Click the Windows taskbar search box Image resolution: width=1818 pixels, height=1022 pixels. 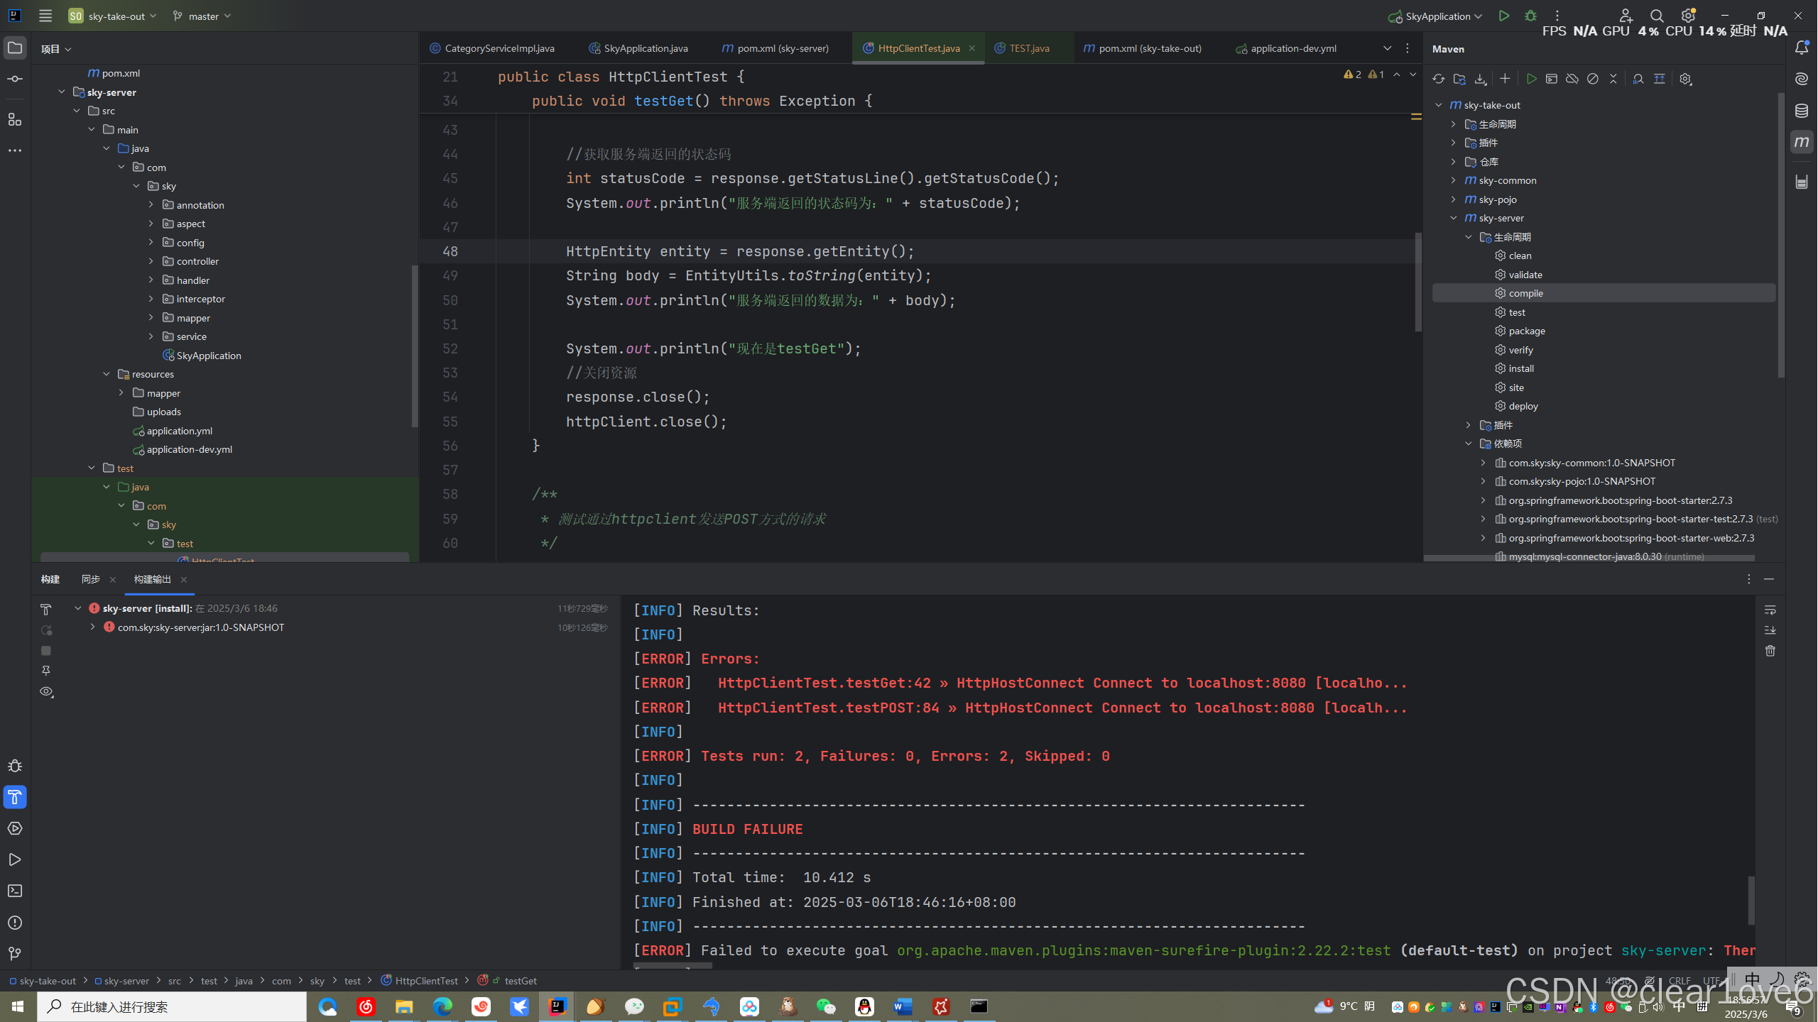click(x=172, y=1006)
